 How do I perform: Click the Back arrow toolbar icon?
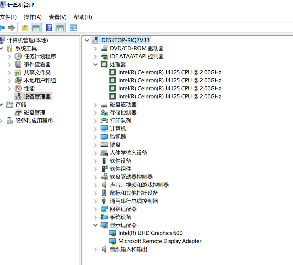[x=2, y=28]
